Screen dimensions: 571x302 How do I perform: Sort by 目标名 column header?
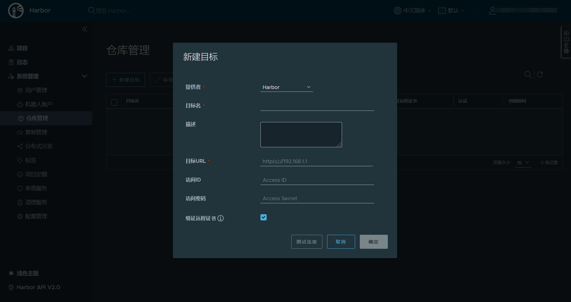(x=133, y=101)
